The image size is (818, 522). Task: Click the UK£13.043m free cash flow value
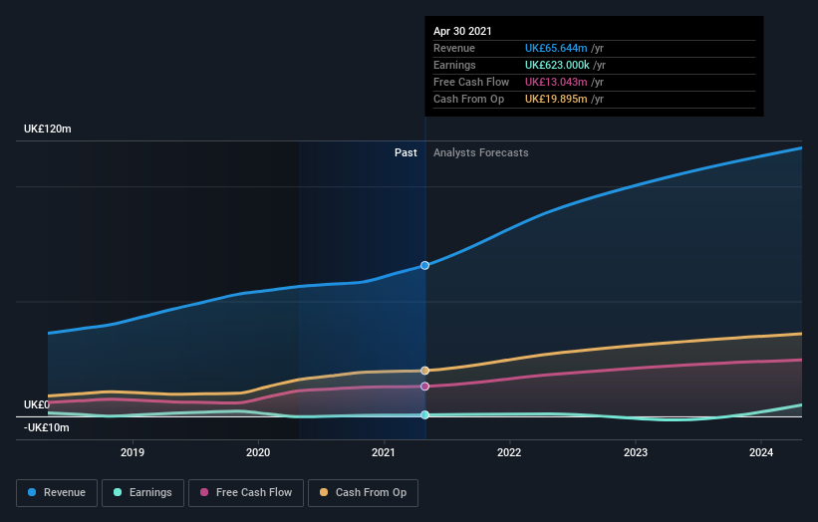[556, 82]
